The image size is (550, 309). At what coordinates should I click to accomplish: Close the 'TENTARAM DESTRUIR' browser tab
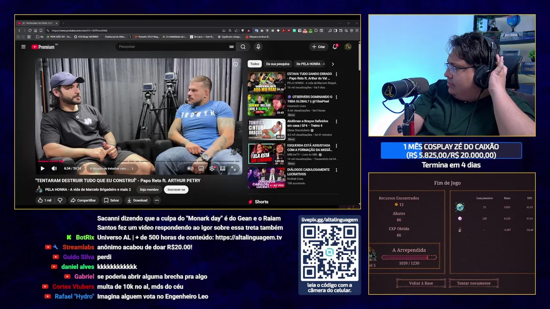point(55,23)
